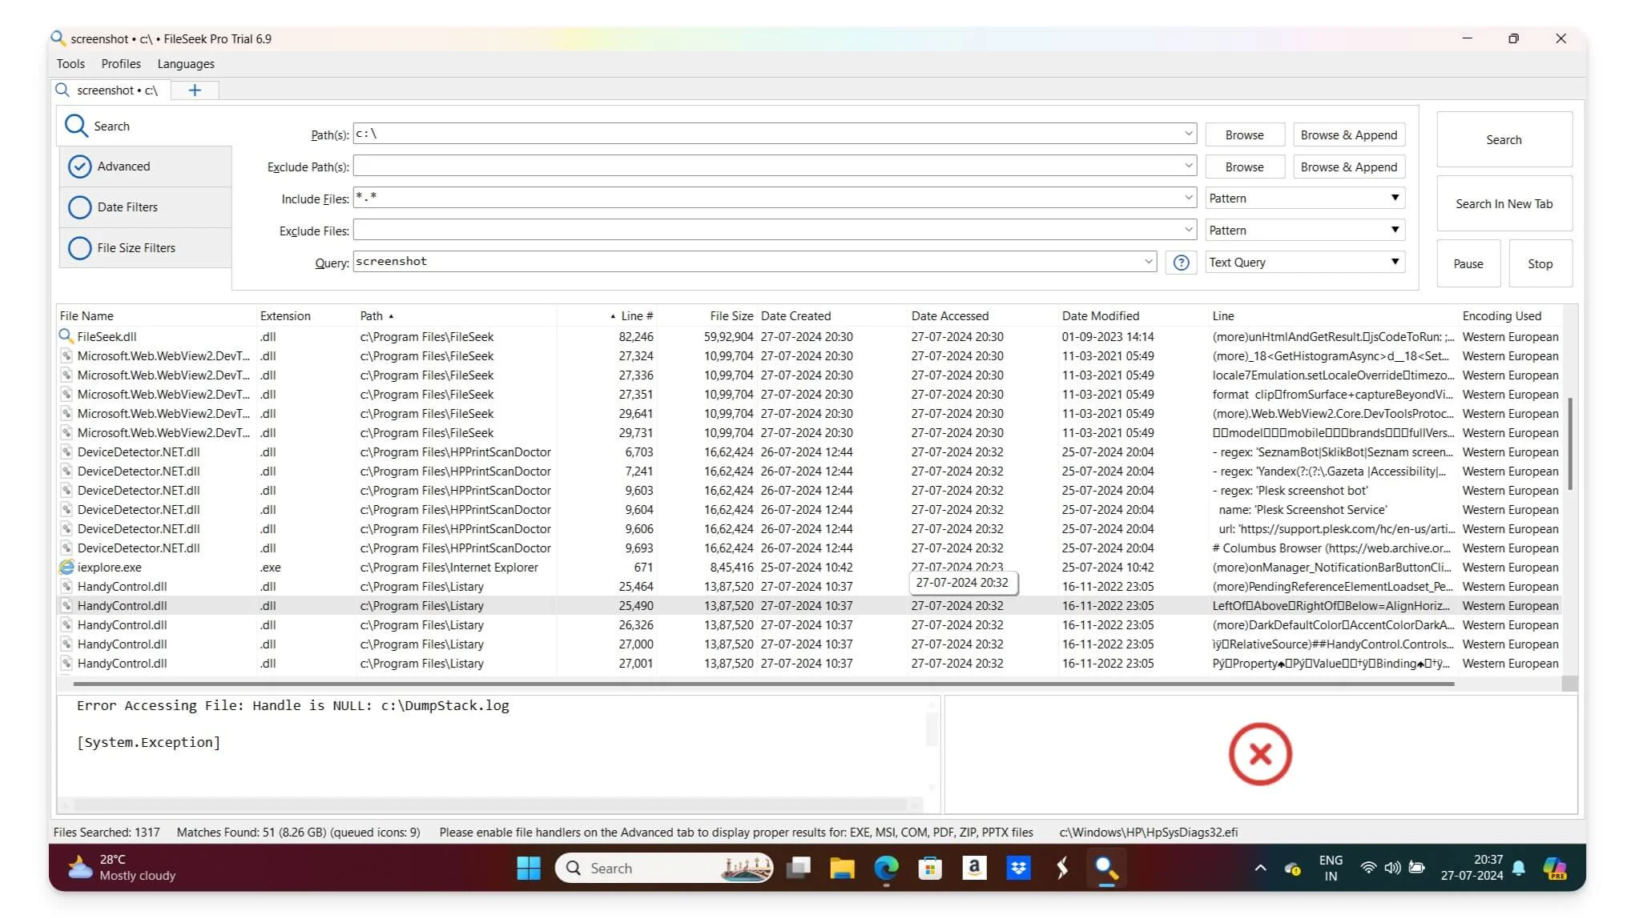The width and height of the screenshot is (1635, 919).
Task: Click the query help tooltip icon
Action: tap(1182, 262)
